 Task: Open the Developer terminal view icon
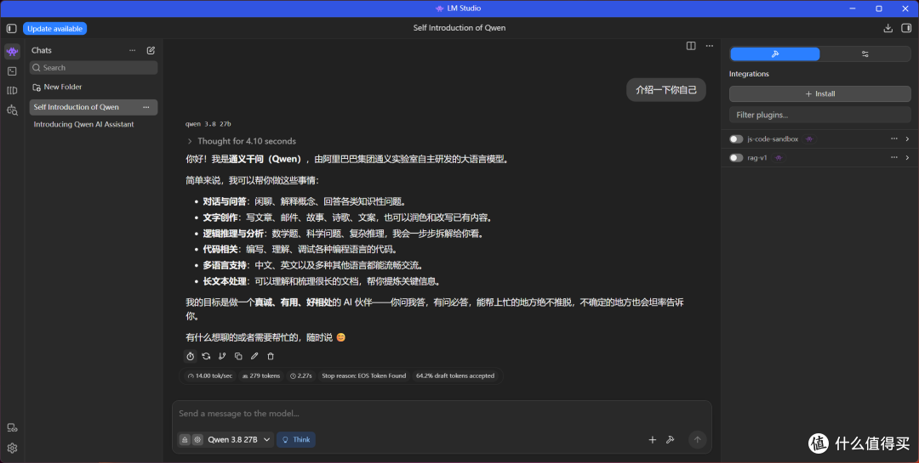(12, 71)
